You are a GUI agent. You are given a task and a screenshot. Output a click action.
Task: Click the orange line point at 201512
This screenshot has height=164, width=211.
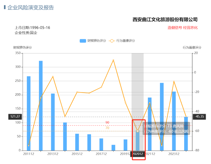77,92
